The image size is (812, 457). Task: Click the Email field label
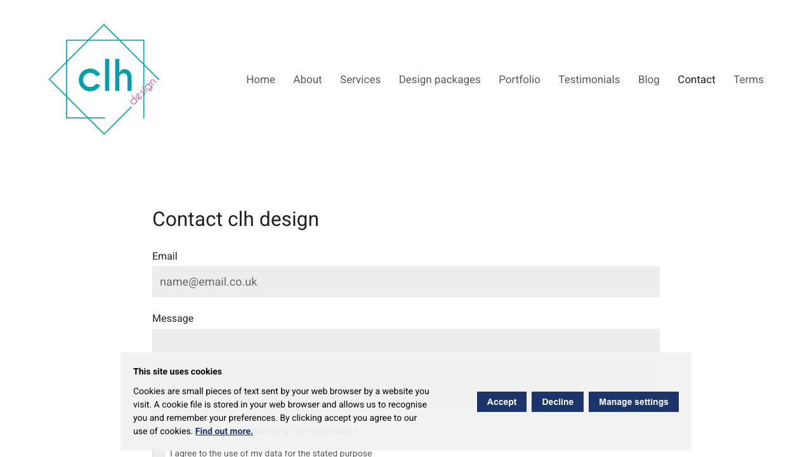coord(164,256)
